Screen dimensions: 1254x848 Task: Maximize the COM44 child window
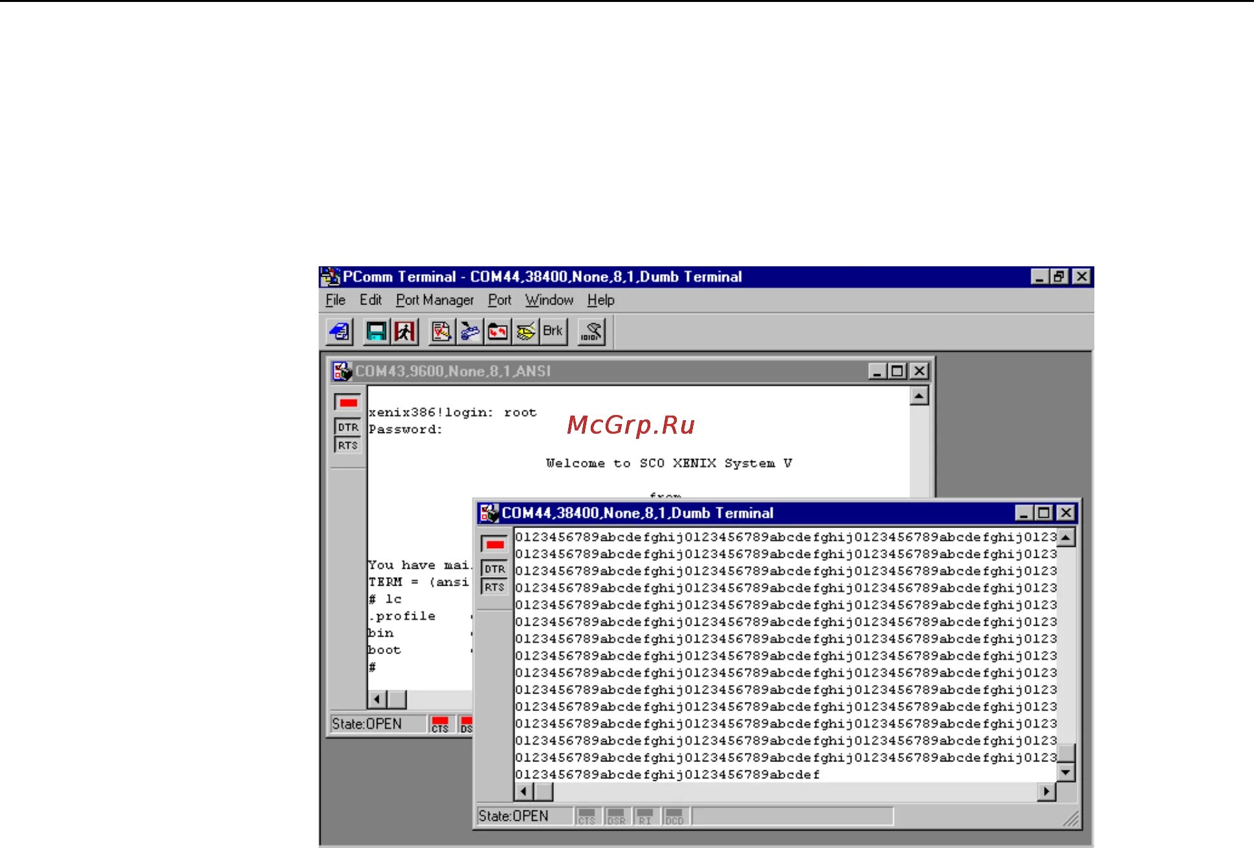click(1043, 513)
